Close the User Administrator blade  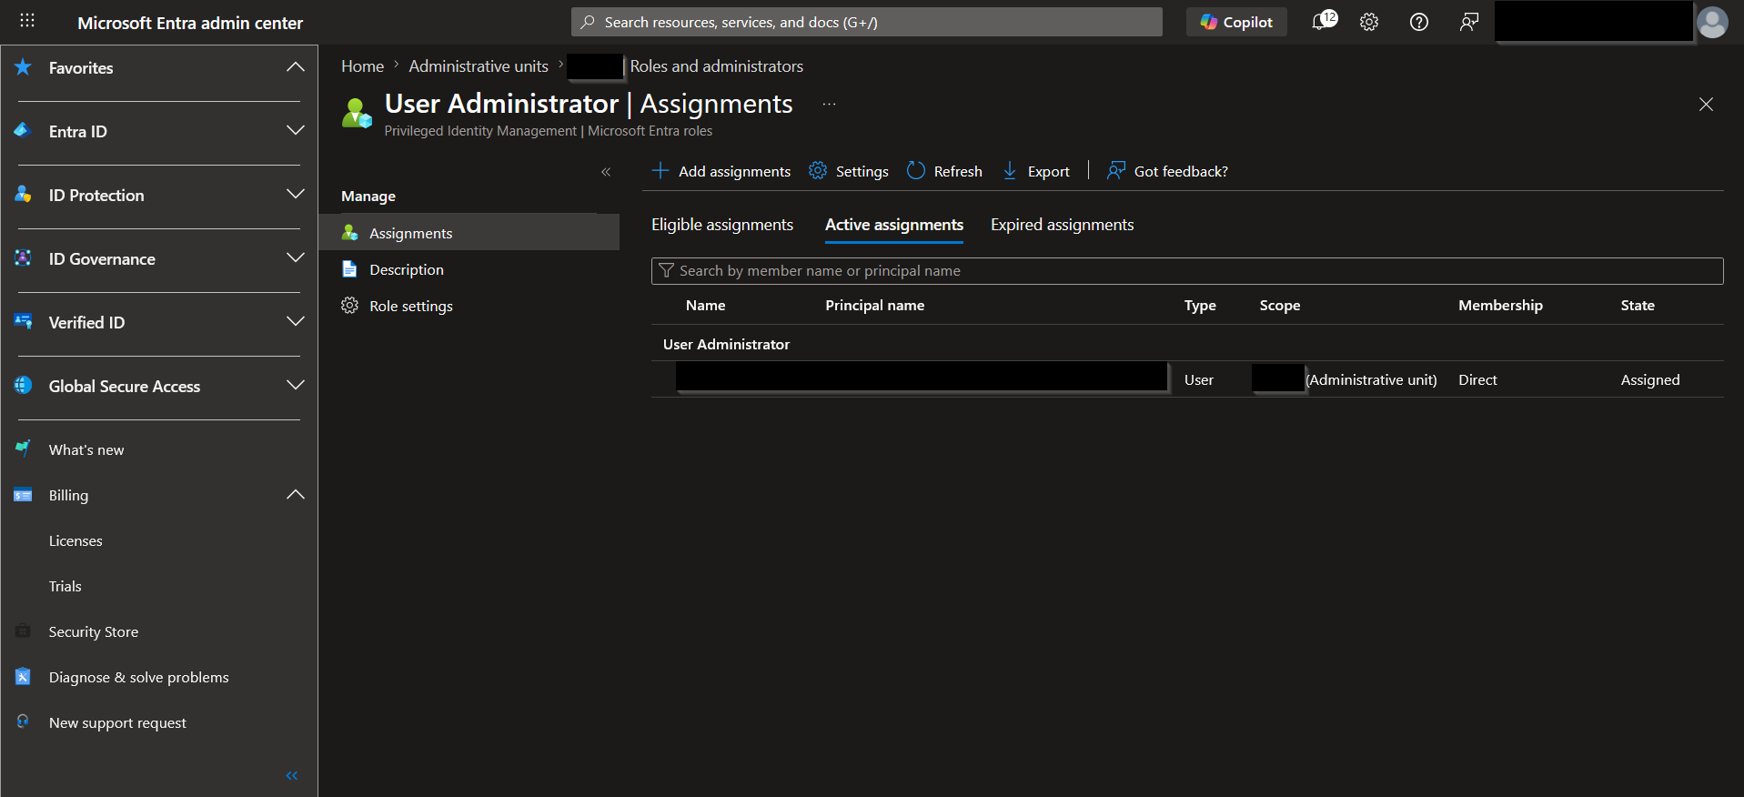pos(1706,105)
